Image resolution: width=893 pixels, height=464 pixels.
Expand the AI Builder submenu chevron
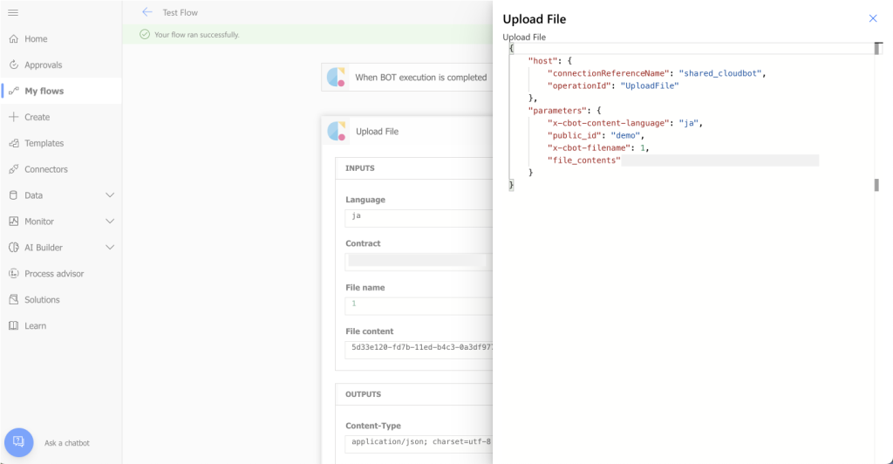pyautogui.click(x=110, y=248)
